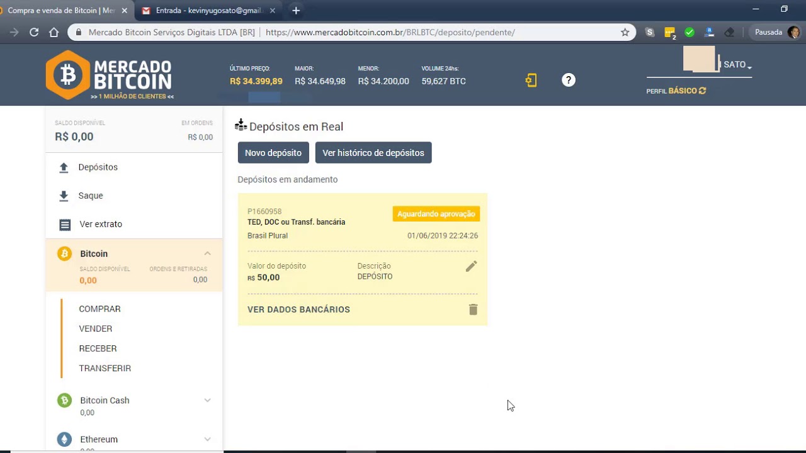Viewport: 806px width, 453px height.
Task: Click the último preço R$ 34.399,89
Action: (256, 81)
